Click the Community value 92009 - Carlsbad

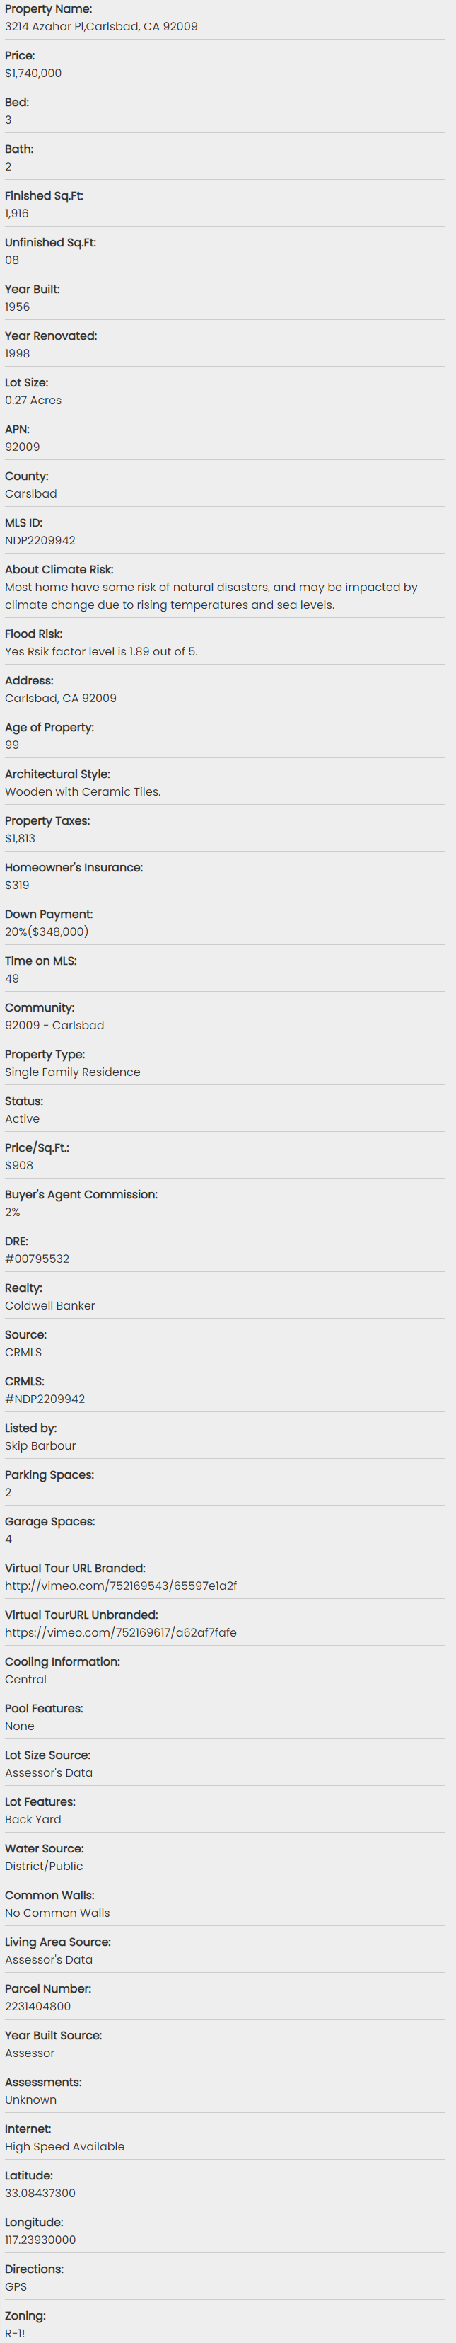54,1025
